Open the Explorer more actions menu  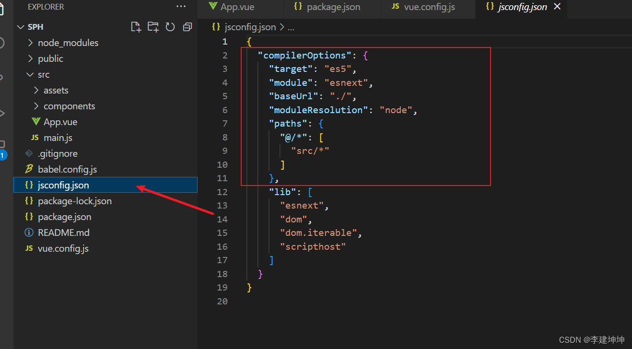click(x=181, y=7)
